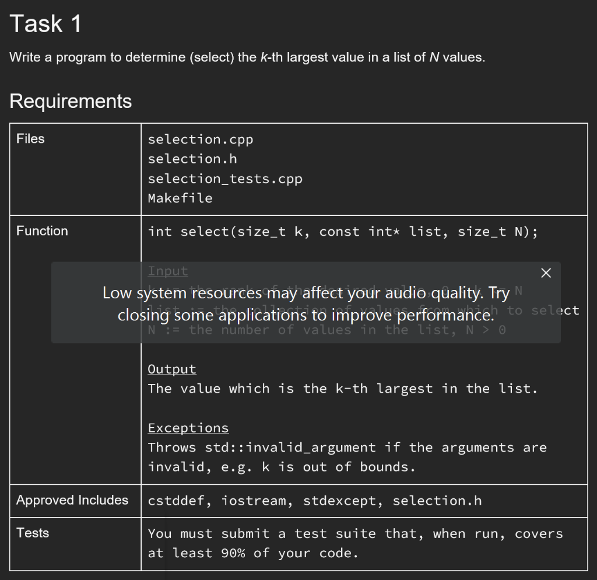
Task: Click the selection.cpp file name
Action: pos(201,139)
